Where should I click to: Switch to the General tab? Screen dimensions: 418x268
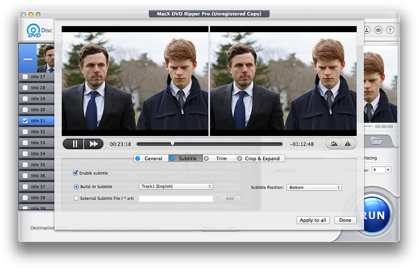[x=151, y=158]
